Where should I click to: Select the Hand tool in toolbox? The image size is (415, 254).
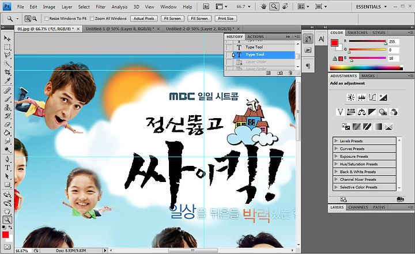[x=7, y=211]
